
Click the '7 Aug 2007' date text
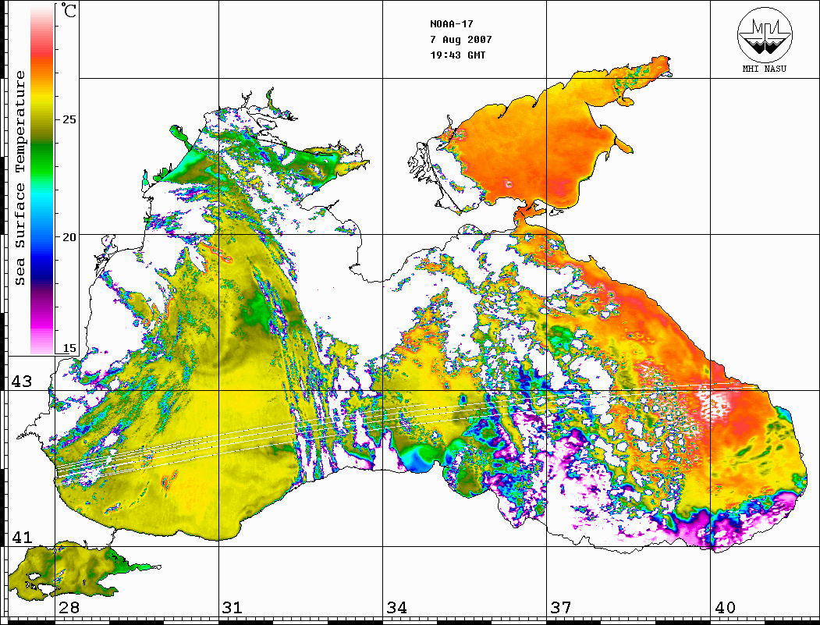(461, 39)
